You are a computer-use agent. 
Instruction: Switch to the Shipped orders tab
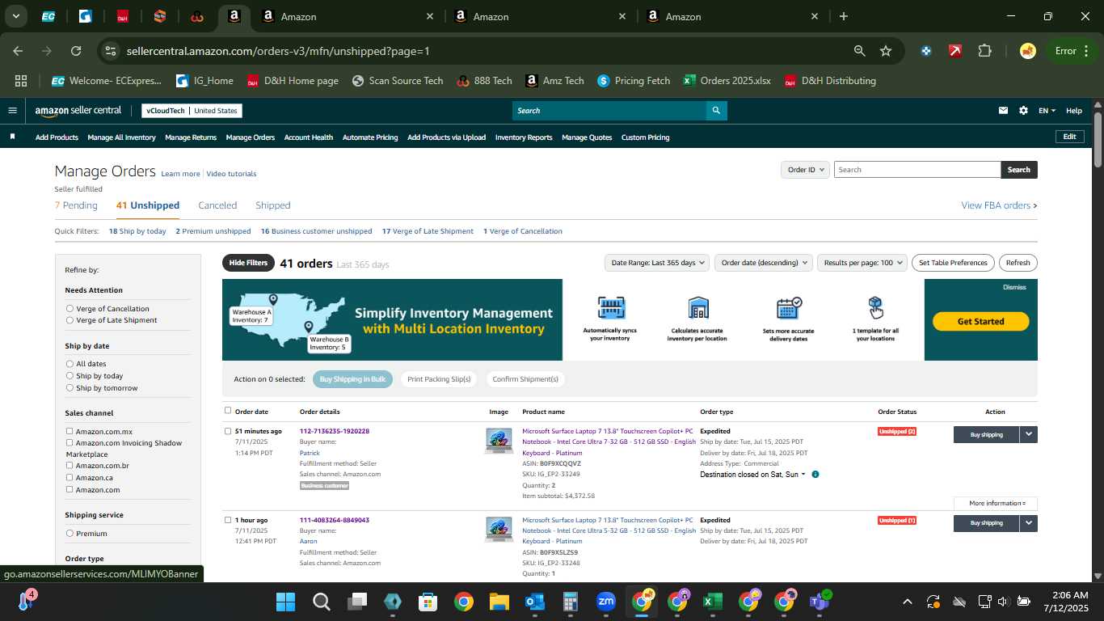tap(273, 205)
